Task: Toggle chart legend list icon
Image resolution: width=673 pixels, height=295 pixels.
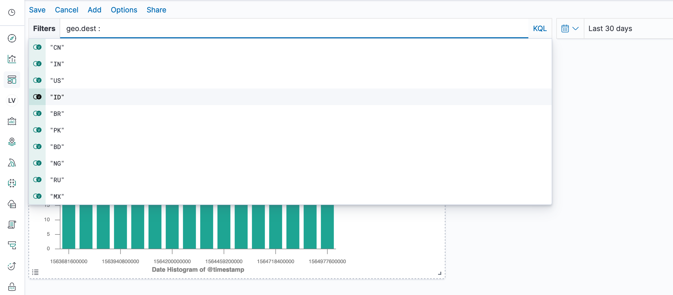Action: tap(35, 272)
